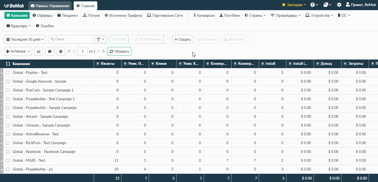Expand the Активные status filter
This screenshot has height=182, width=378.
pos(18,51)
